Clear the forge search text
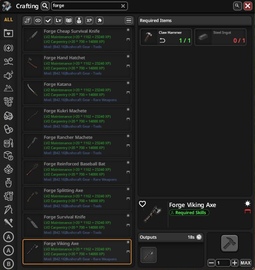This screenshot has width=255, height=270. pyautogui.click(x=123, y=6)
